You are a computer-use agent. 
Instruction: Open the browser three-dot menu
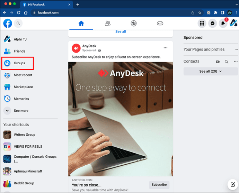[x=237, y=13]
